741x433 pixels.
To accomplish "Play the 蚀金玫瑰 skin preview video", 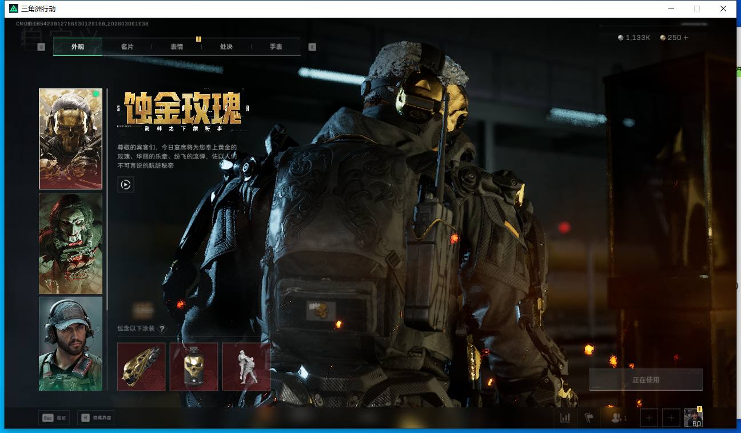I will [126, 184].
